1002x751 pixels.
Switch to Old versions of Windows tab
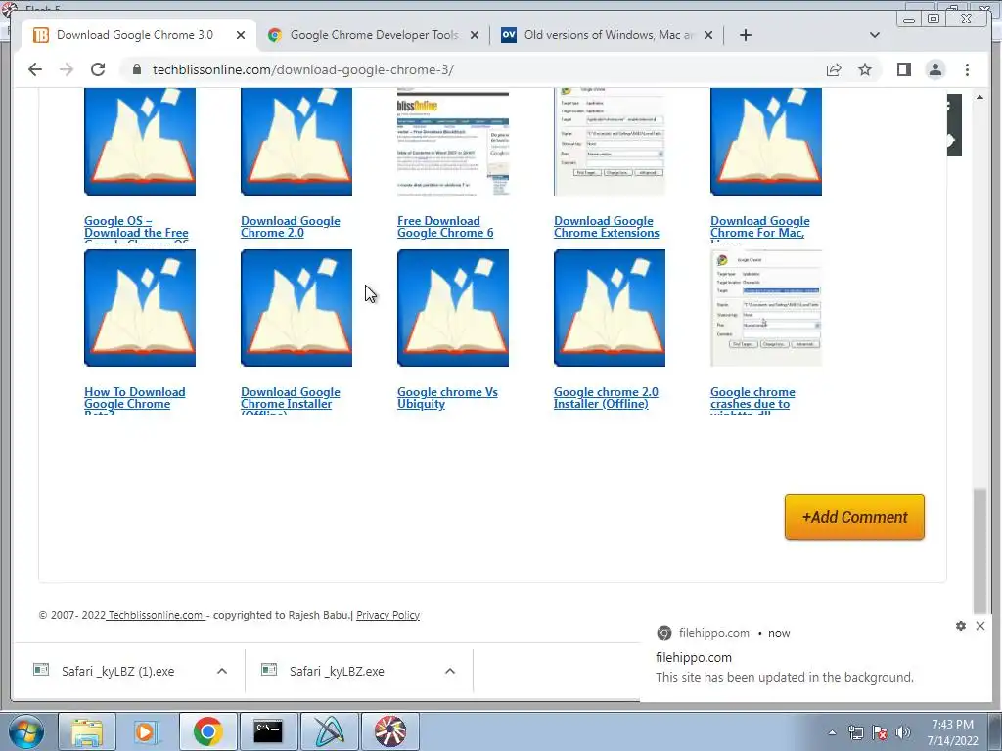click(607, 35)
